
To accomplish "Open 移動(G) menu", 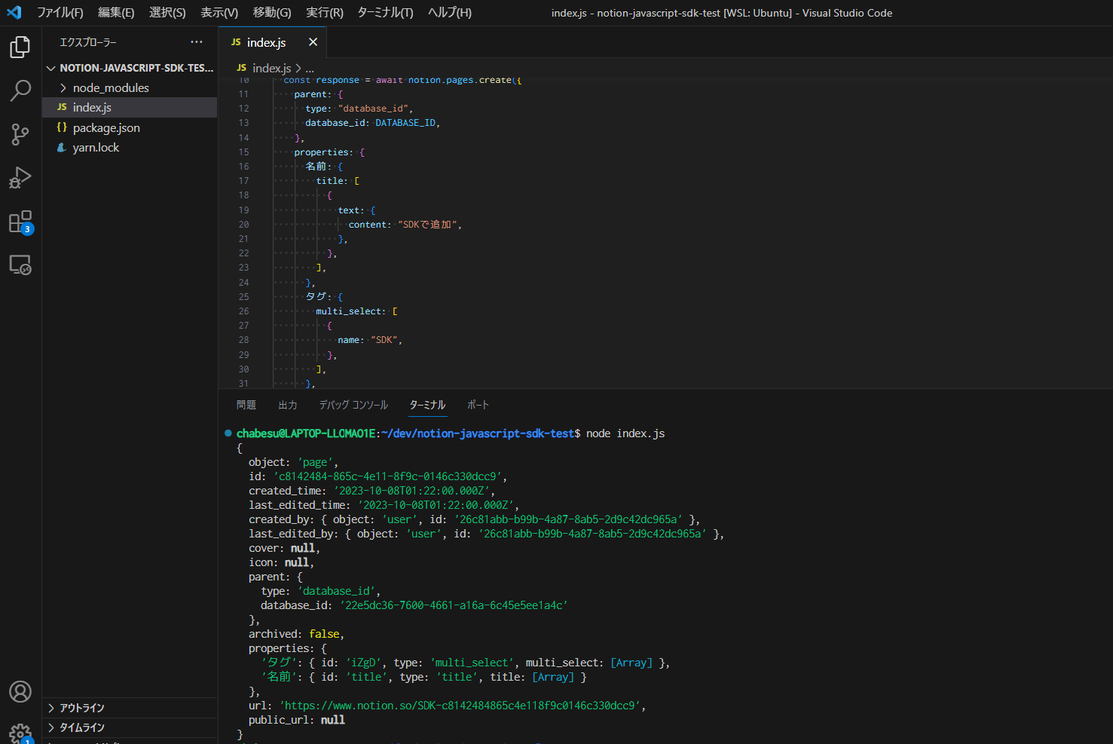I will coord(272,13).
